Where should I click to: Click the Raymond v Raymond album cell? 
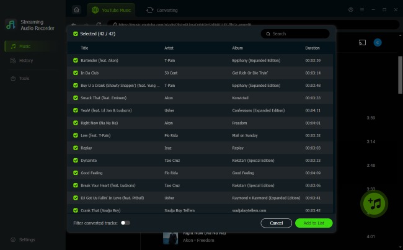[266, 198]
